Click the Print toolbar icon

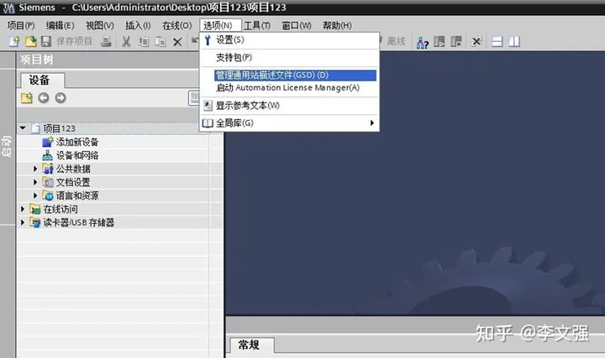coord(106,41)
